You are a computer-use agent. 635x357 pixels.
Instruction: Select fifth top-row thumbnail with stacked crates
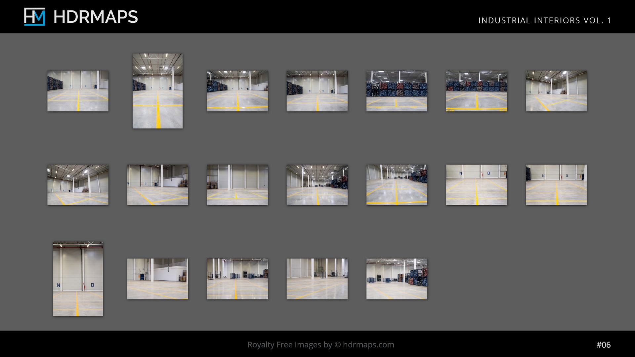(397, 91)
